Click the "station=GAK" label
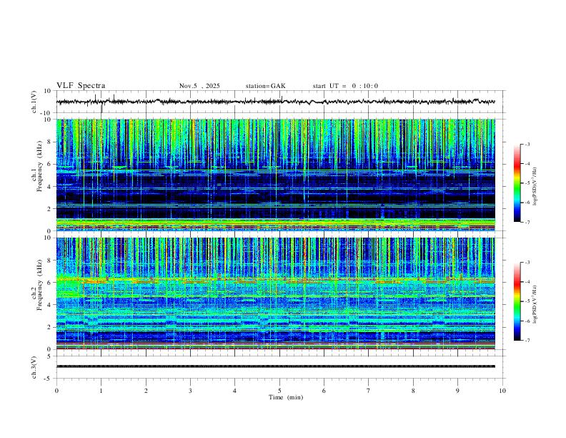The width and height of the screenshot is (566, 438). 266,86
